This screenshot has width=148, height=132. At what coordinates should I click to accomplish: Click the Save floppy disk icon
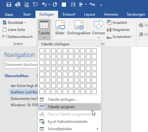(x=9, y=5)
